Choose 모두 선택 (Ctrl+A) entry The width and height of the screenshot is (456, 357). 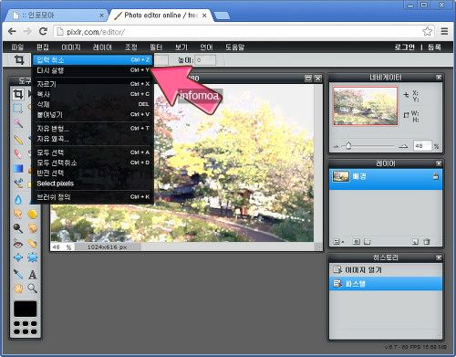(93, 152)
